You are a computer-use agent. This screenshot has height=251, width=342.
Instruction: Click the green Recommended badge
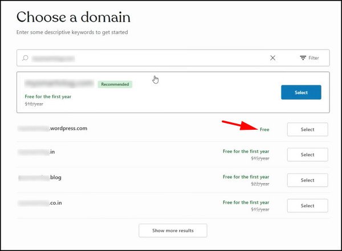[x=115, y=84]
